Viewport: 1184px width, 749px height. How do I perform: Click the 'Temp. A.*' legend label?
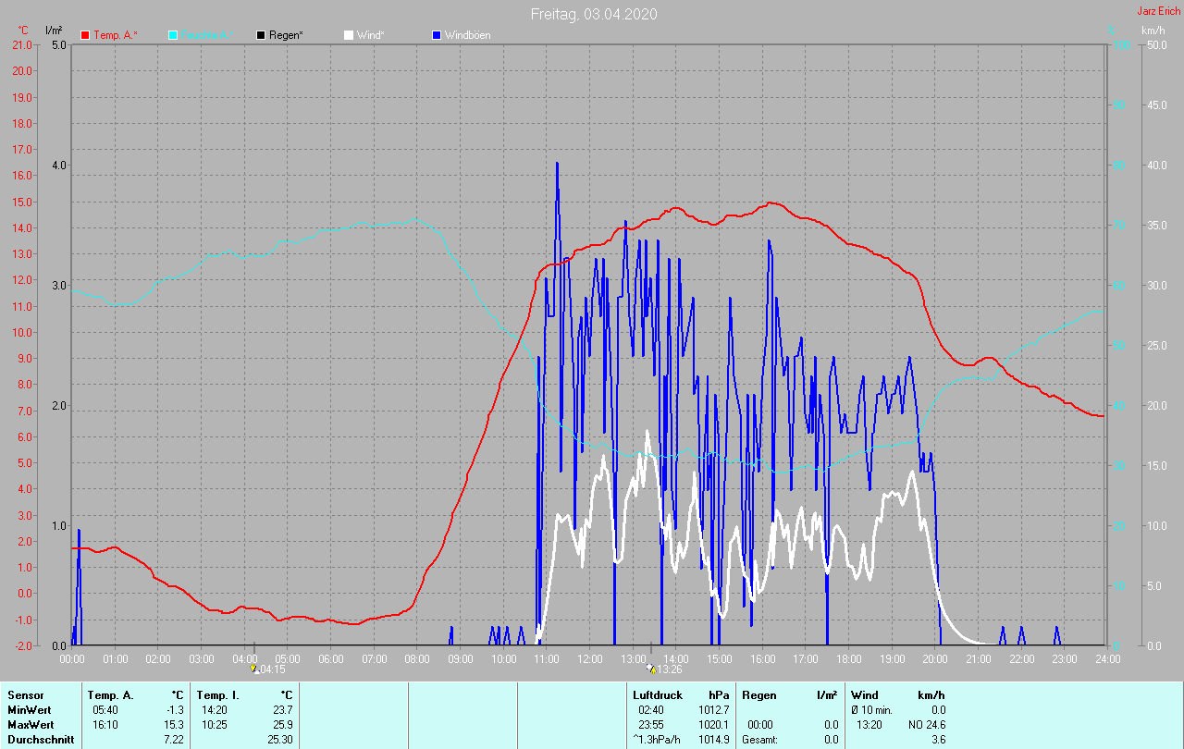115,35
